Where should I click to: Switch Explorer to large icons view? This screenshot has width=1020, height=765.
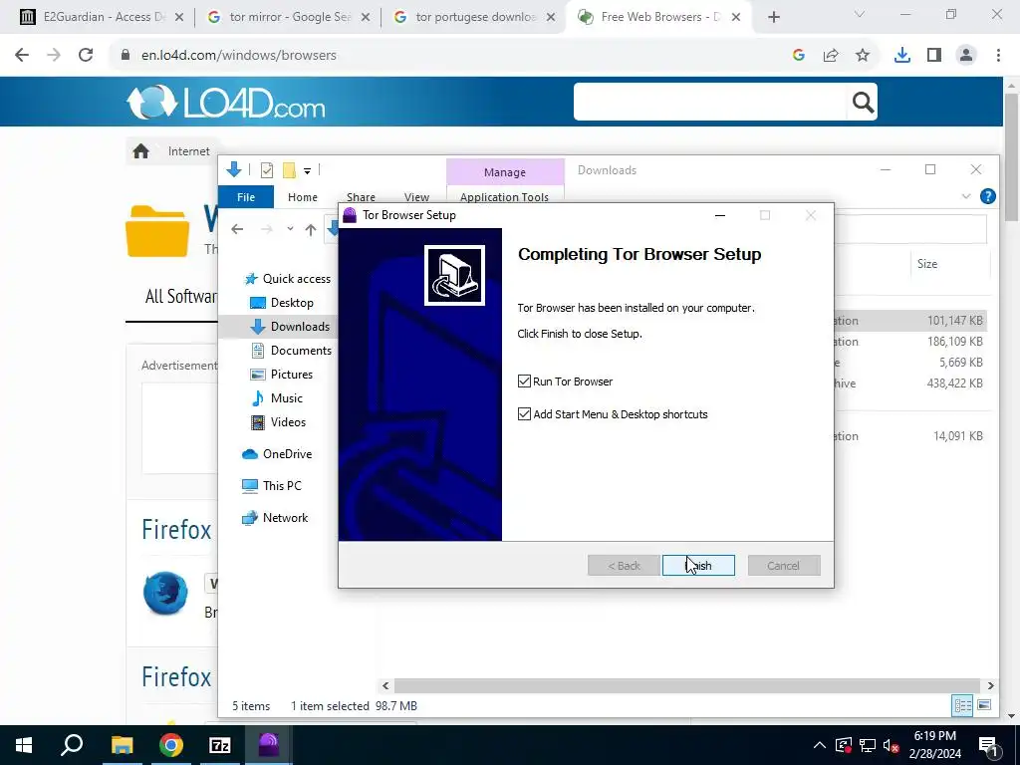pos(984,706)
